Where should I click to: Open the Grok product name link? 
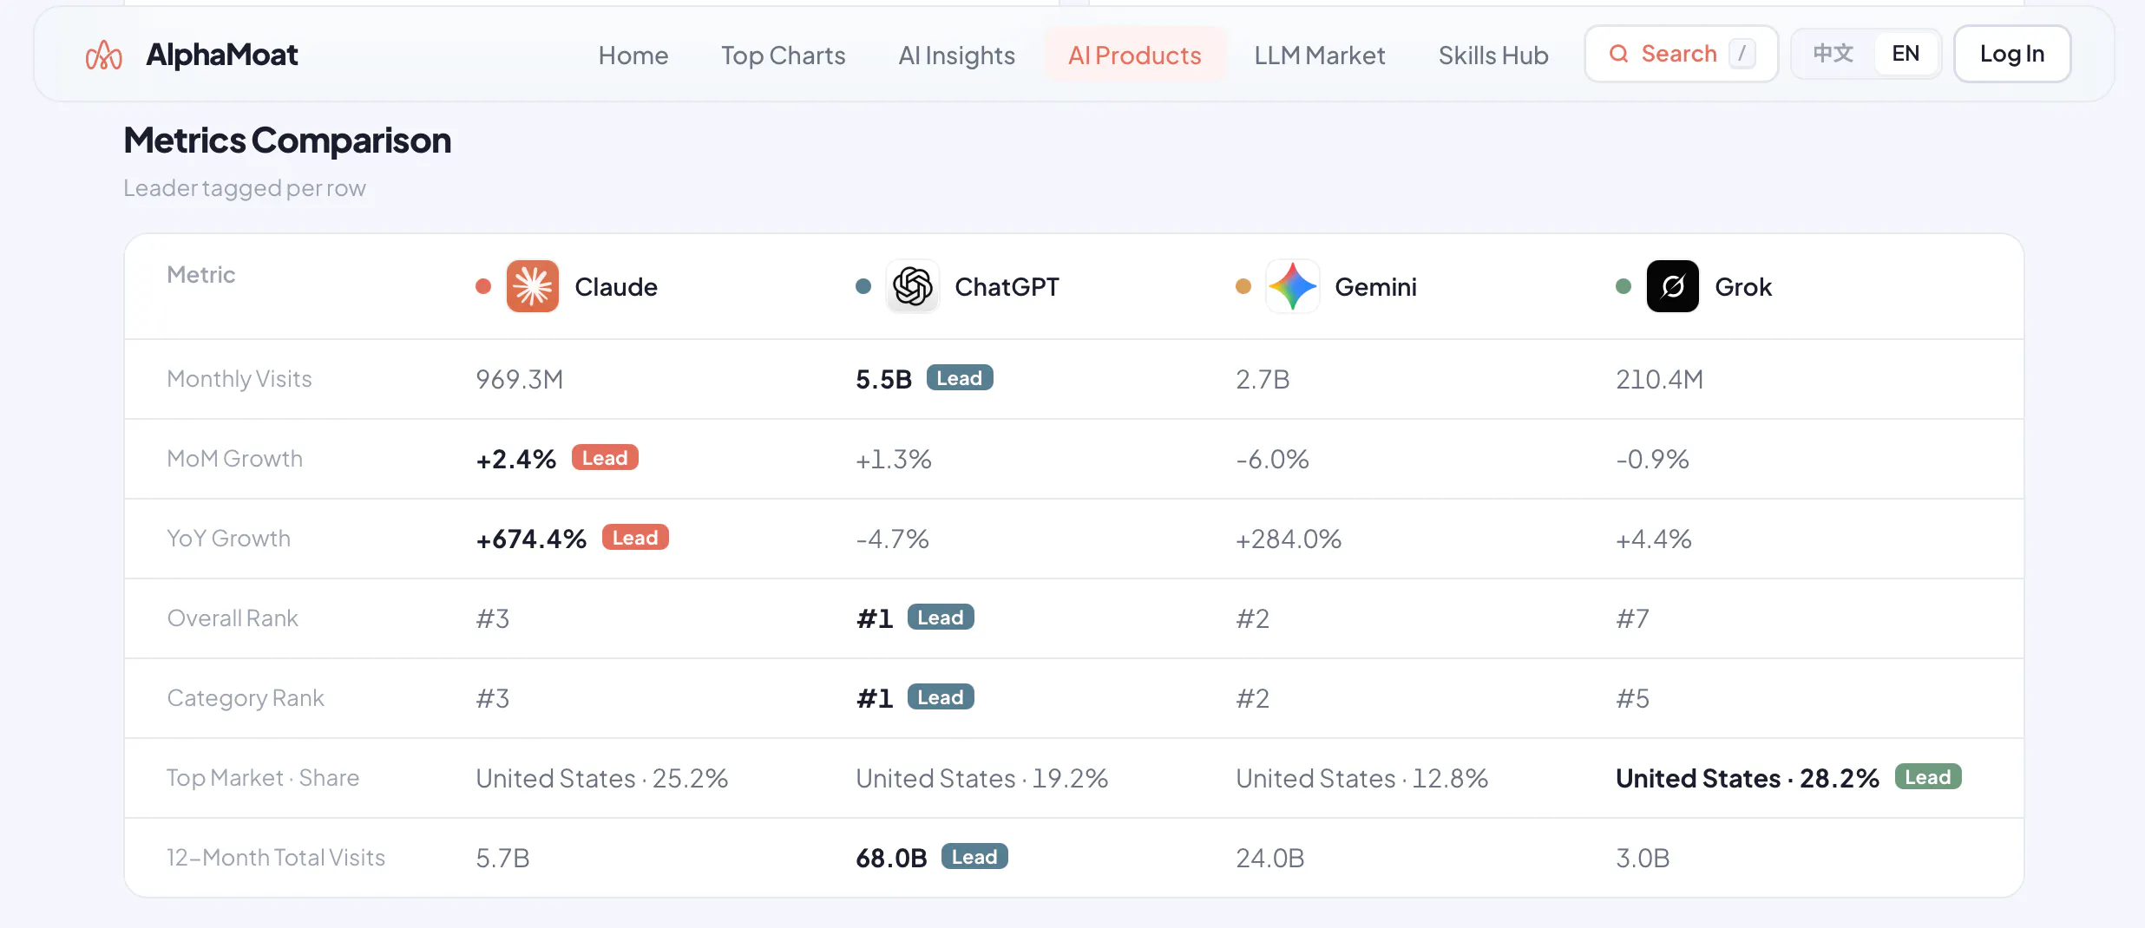pyautogui.click(x=1743, y=287)
